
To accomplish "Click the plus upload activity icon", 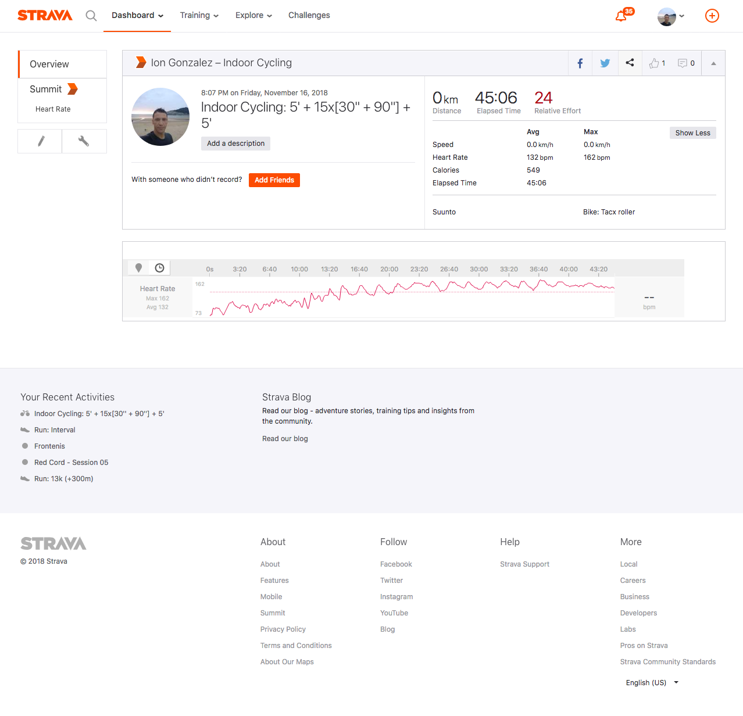I will [x=712, y=16].
